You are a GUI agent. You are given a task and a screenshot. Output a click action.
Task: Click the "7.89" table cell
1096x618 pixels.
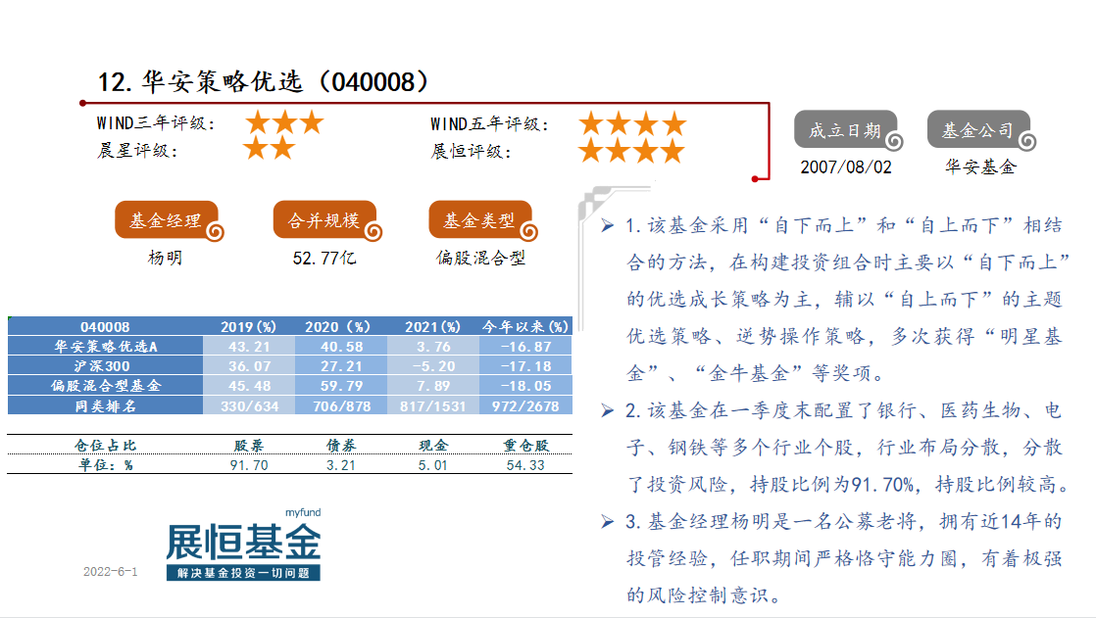tap(433, 386)
